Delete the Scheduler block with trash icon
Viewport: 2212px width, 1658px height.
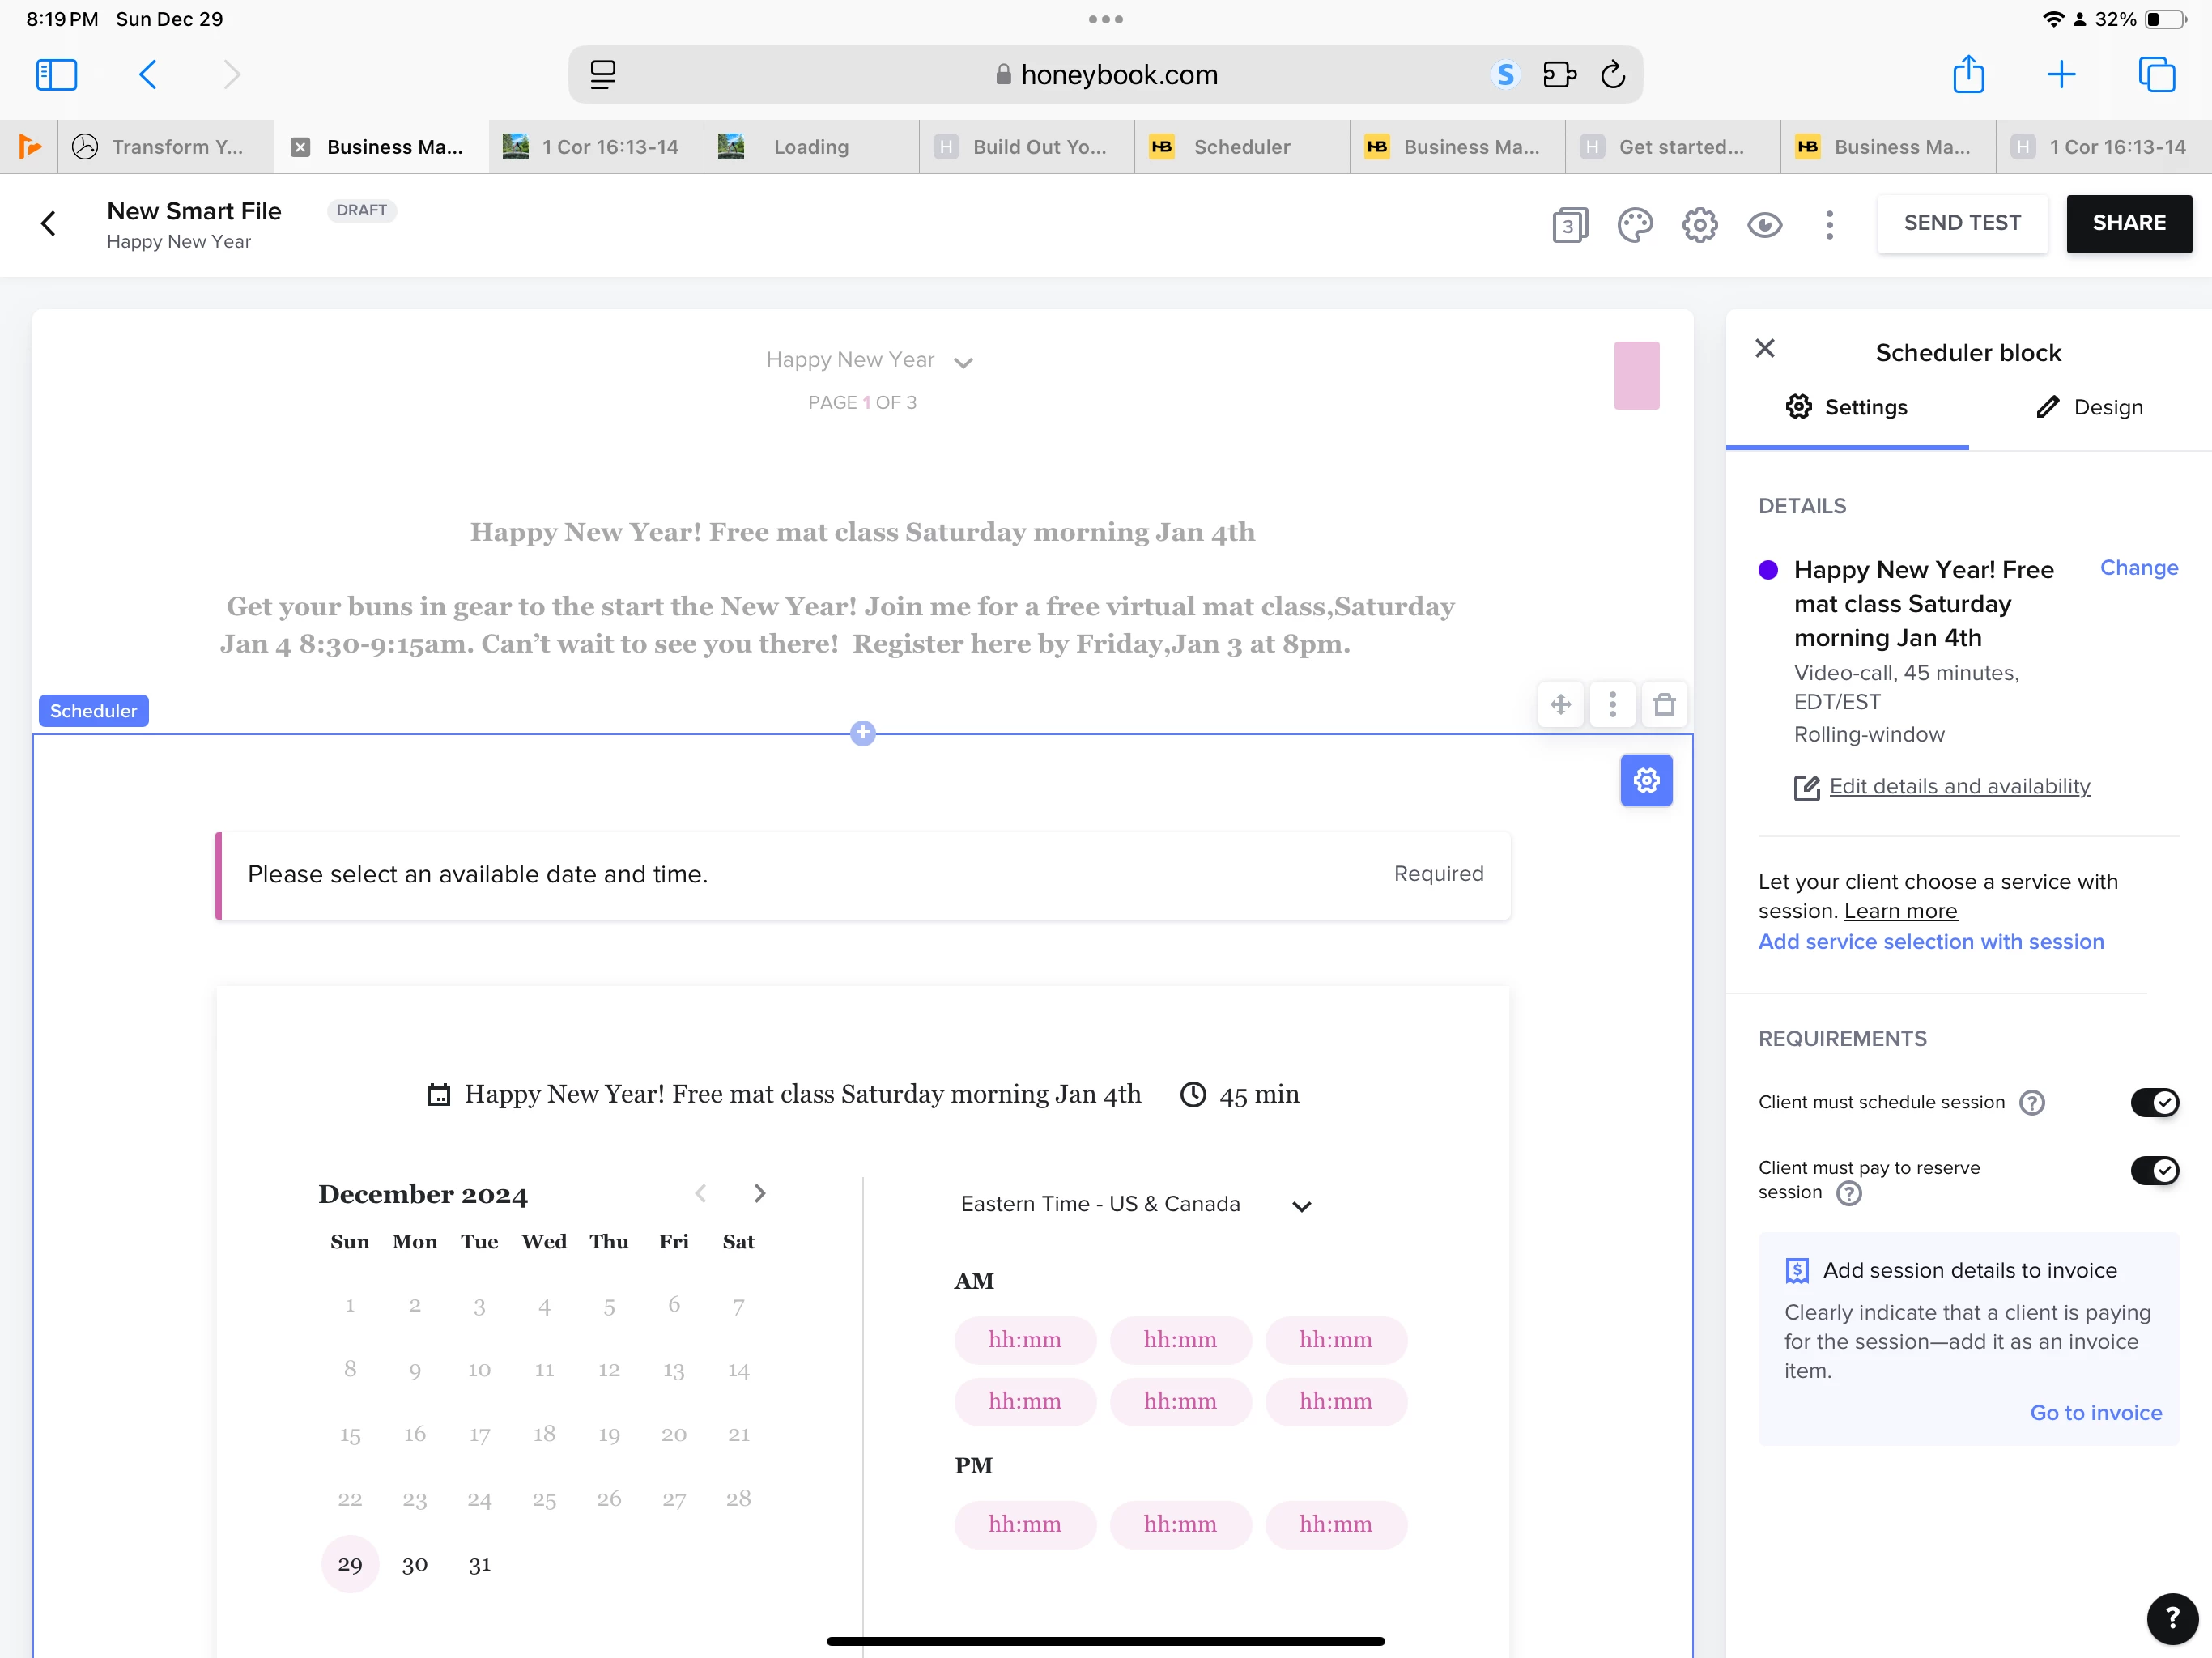point(1664,704)
